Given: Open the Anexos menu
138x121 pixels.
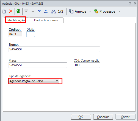Looking at the screenshot, I should point(81,11).
